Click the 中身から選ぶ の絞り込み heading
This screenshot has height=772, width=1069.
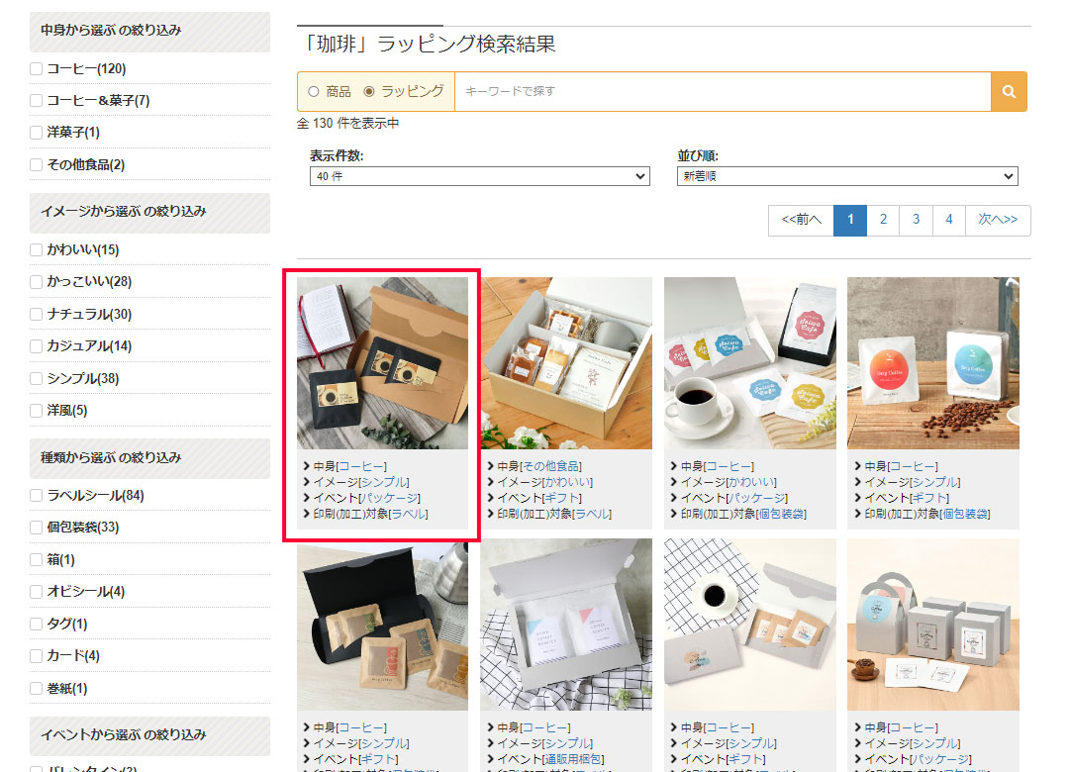click(111, 31)
